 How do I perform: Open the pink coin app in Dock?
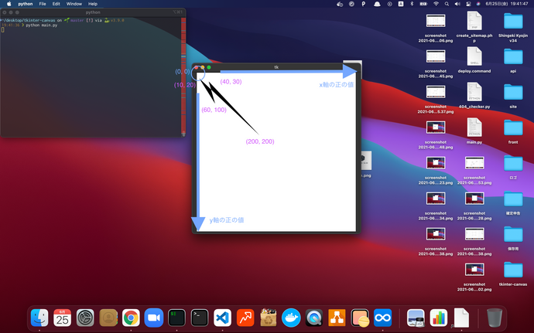360,318
